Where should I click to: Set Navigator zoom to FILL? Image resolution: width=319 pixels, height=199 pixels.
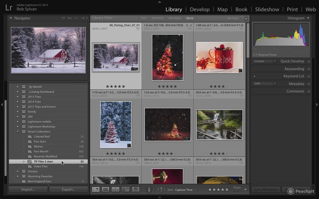coord(70,18)
